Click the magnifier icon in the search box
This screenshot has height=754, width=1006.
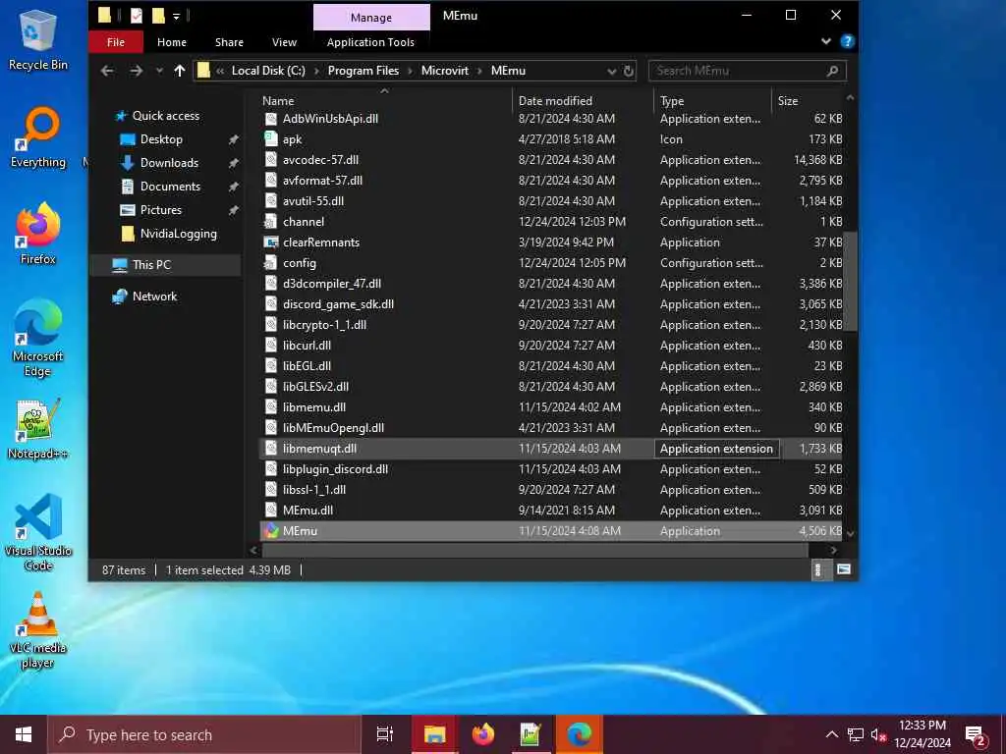click(x=832, y=71)
